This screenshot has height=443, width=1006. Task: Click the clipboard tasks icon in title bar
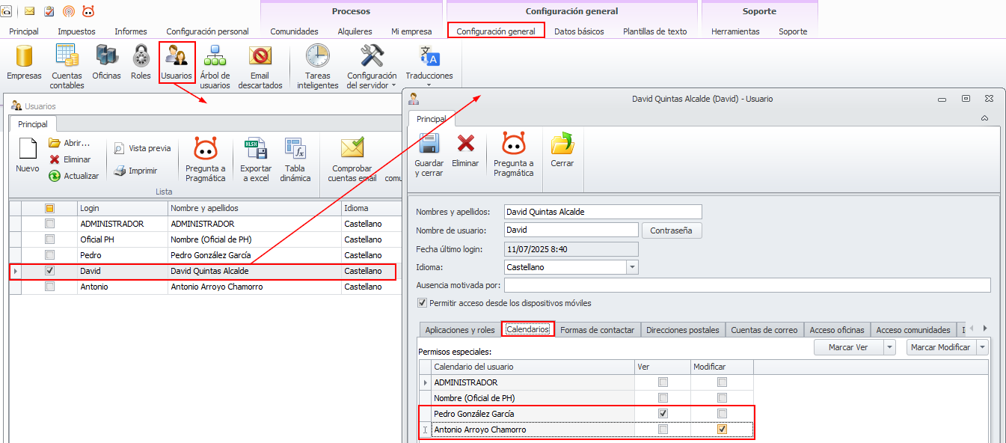(x=49, y=11)
